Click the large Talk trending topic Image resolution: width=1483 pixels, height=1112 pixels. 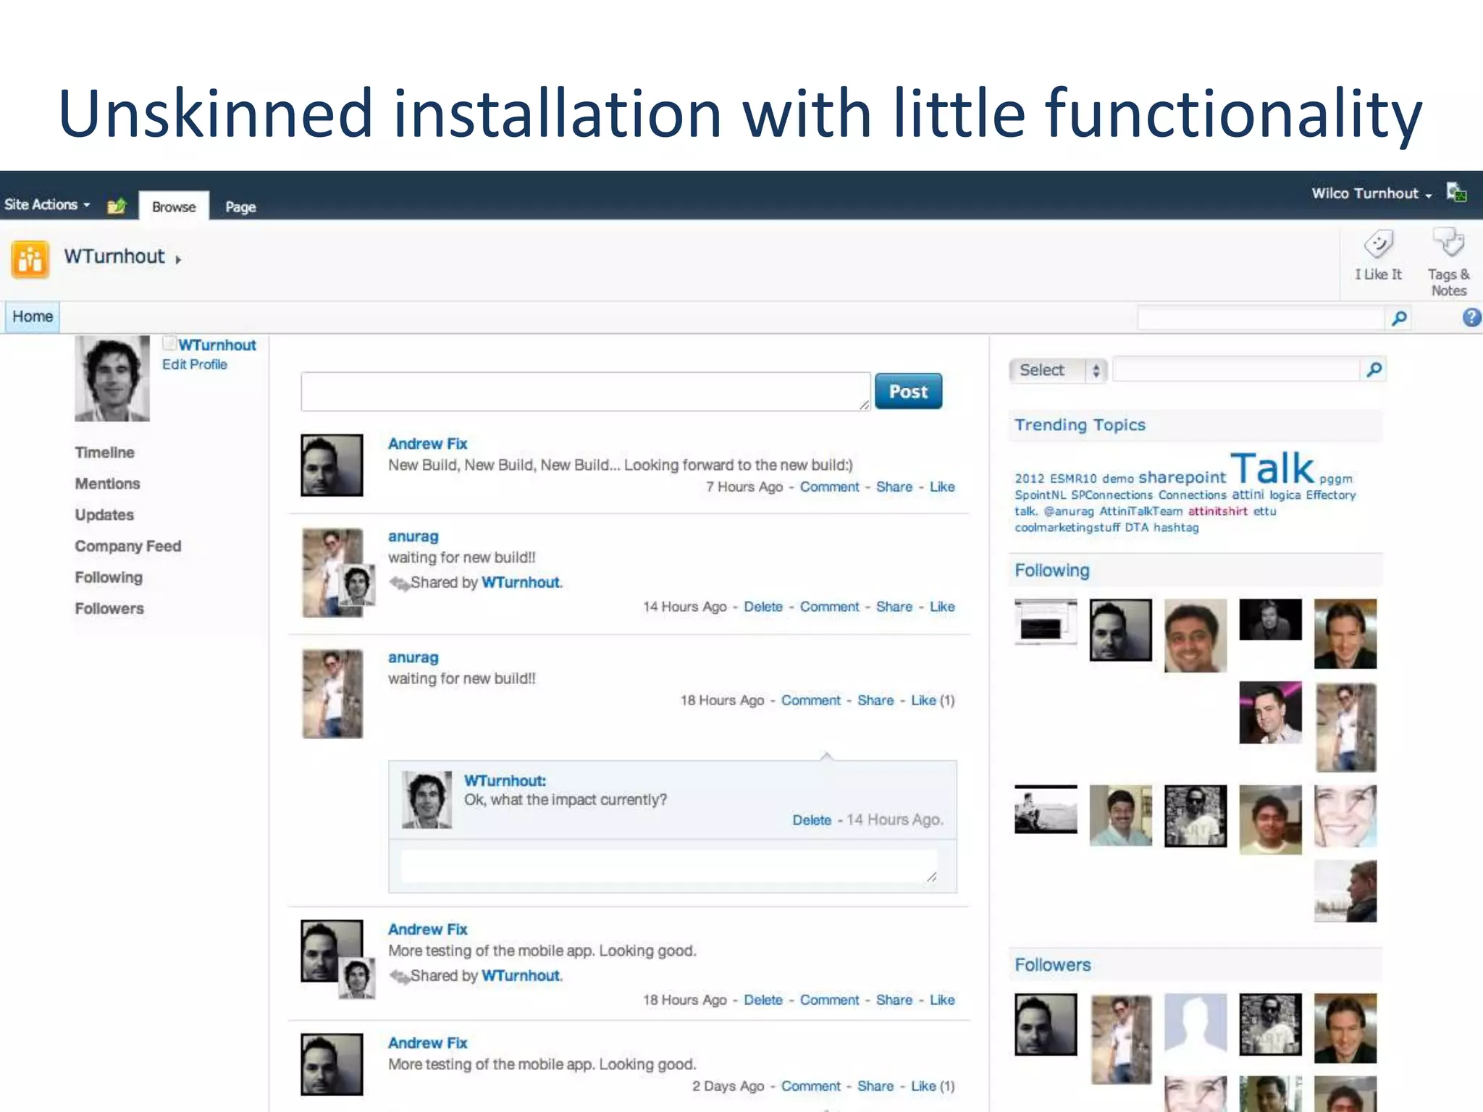[x=1272, y=468]
